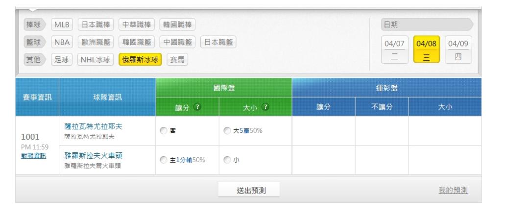Image resolution: width=529 pixels, height=219 pixels.
Task: Click the help icon next to 大小
Action: (x=265, y=107)
